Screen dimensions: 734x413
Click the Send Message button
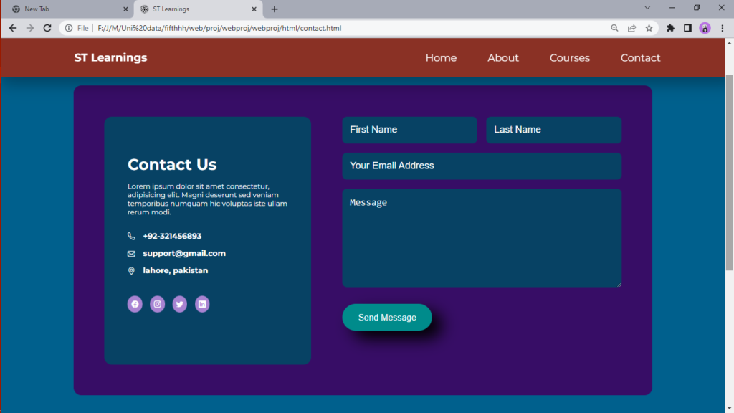coord(387,318)
